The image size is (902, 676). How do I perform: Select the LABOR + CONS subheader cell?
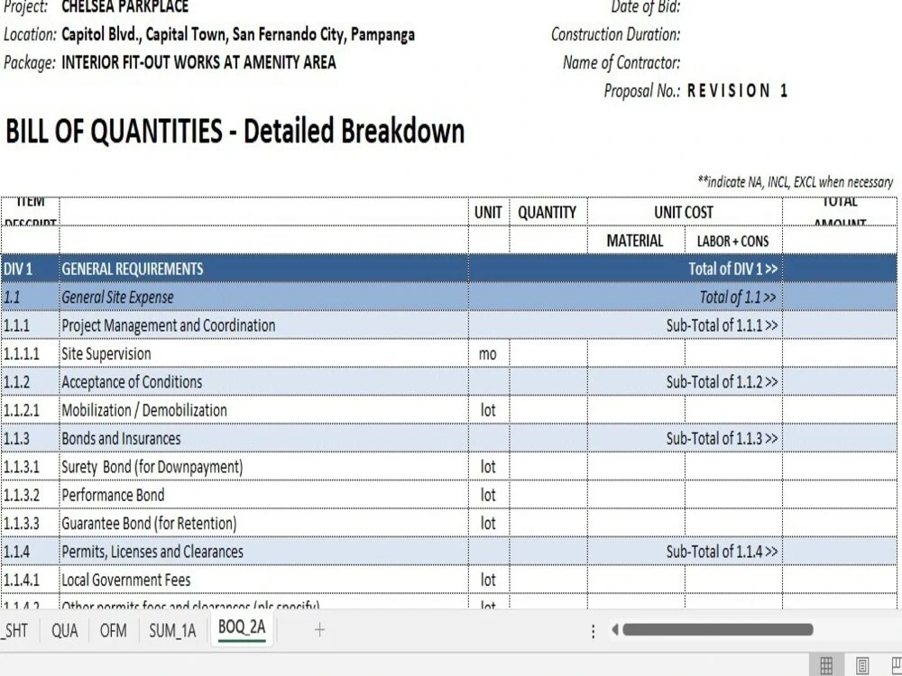pos(733,241)
